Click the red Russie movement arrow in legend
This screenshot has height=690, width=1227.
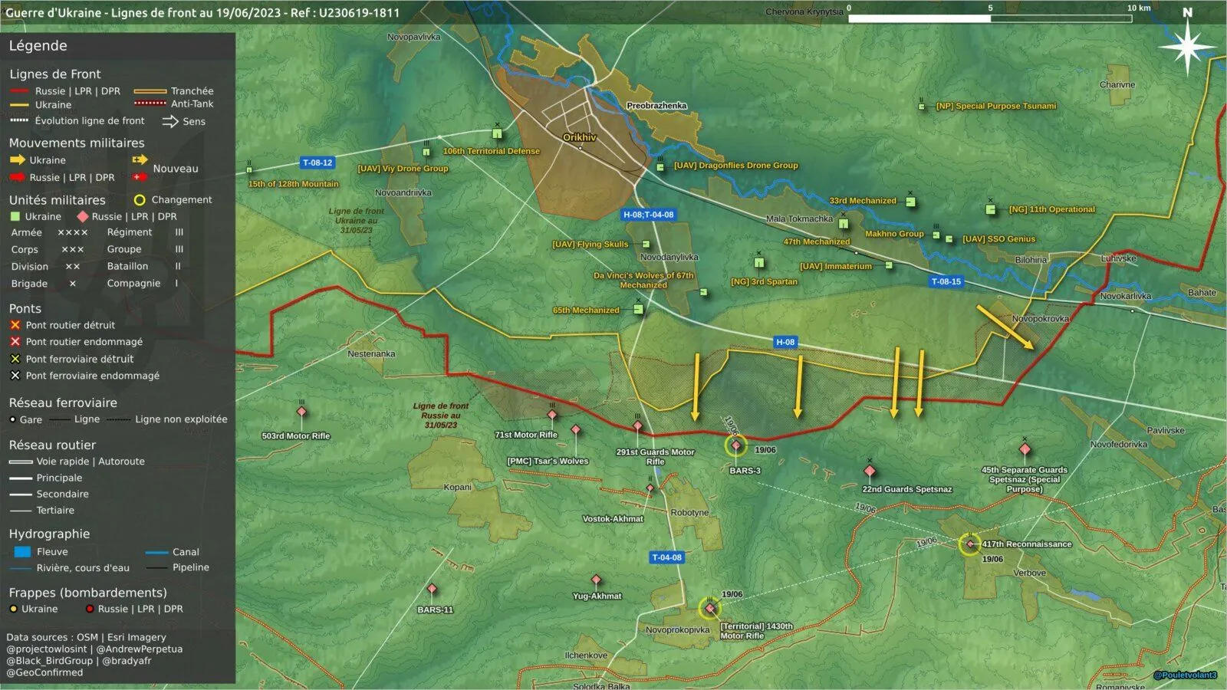(17, 177)
